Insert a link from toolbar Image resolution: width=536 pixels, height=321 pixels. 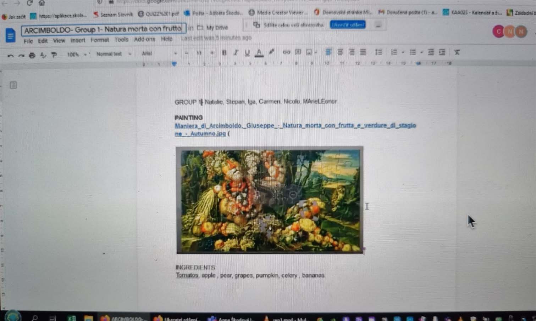click(286, 52)
